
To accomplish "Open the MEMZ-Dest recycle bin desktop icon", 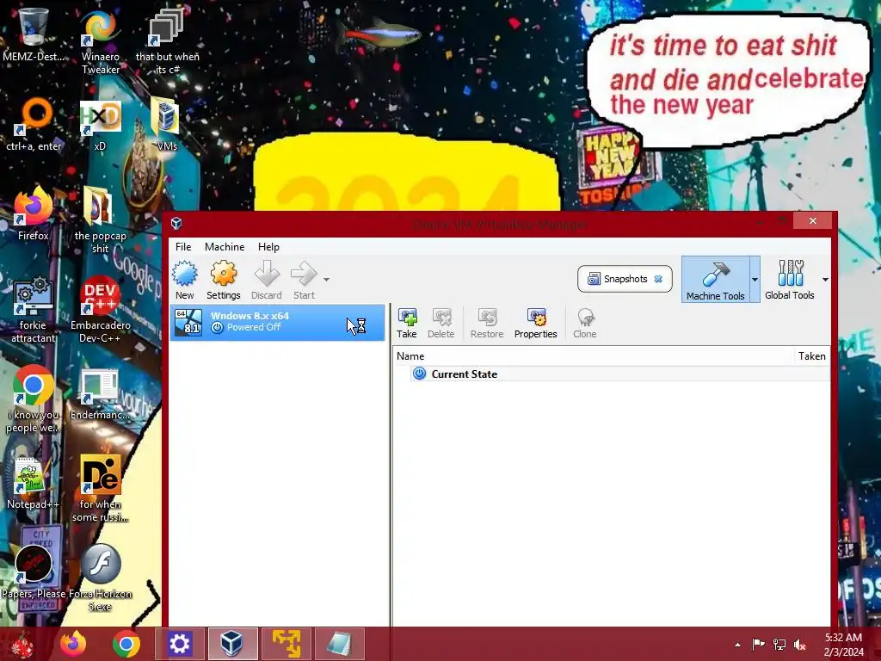I will pyautogui.click(x=33, y=34).
